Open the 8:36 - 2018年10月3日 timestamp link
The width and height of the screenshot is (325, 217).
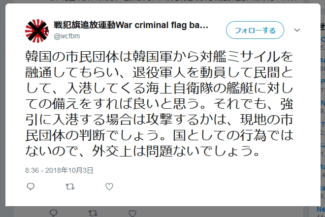click(59, 170)
